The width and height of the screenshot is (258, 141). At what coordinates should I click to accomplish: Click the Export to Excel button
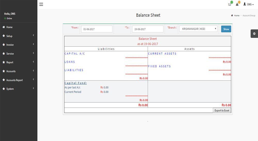click(222, 110)
